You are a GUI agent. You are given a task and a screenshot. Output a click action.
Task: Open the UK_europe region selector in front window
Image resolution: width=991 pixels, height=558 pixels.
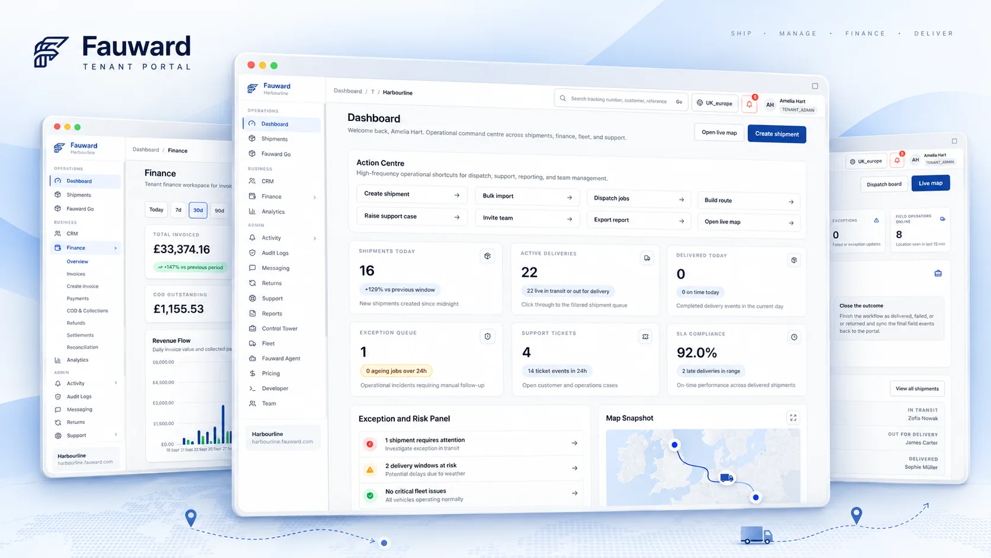click(x=714, y=103)
